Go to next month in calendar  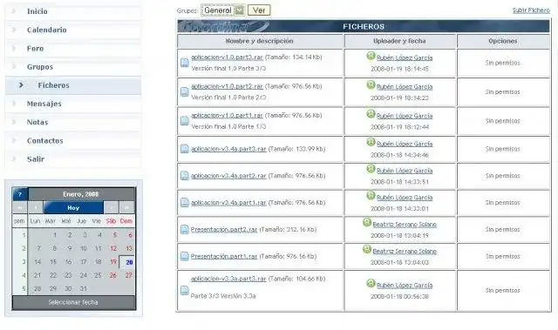pos(112,207)
